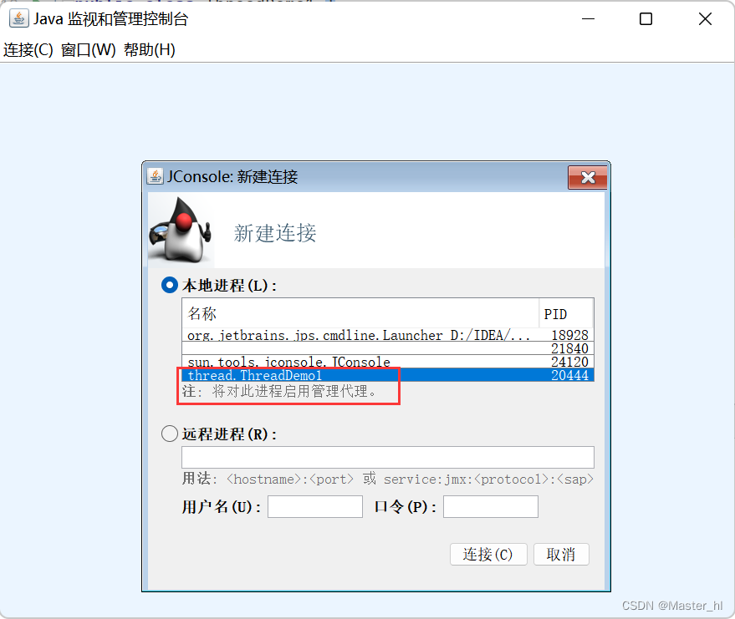Screen dimensions: 735x619
Task: Click the 口令 (P) password field
Action: [490, 506]
